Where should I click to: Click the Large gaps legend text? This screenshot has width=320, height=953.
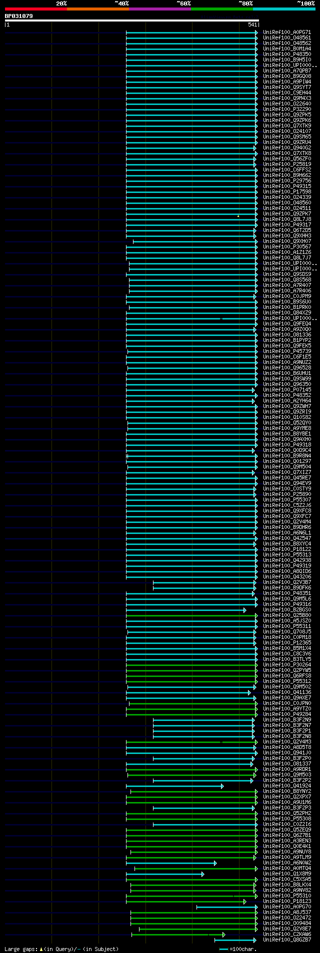[x=61, y=949]
